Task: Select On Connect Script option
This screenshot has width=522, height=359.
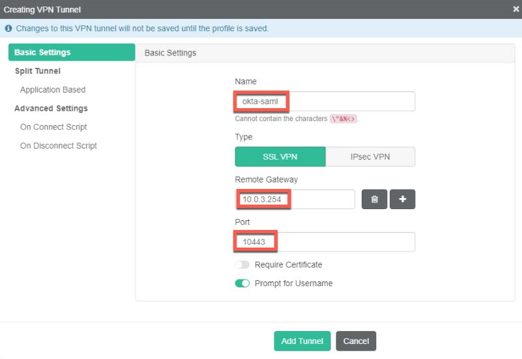Action: pyautogui.click(x=53, y=127)
